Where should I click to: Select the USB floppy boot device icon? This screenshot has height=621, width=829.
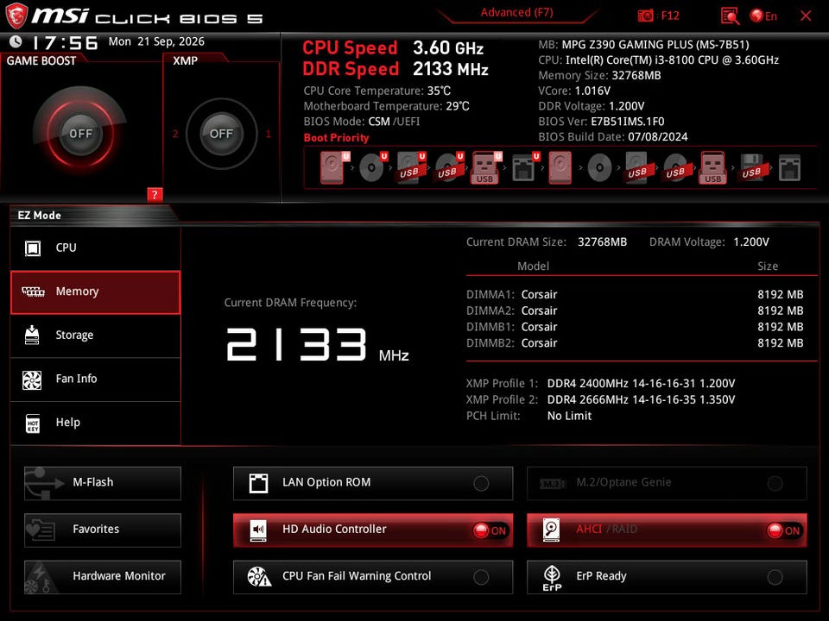click(x=752, y=167)
